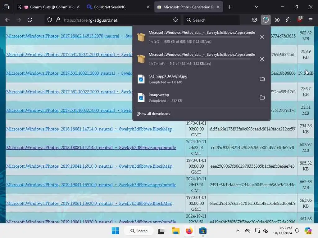The width and height of the screenshot is (318, 238).
Task: Click the taskbar Search box
Action: click(x=139, y=231)
